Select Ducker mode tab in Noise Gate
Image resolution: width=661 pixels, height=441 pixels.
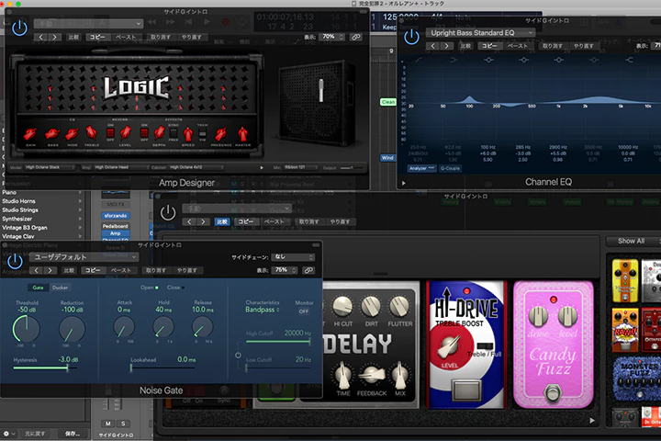click(60, 288)
